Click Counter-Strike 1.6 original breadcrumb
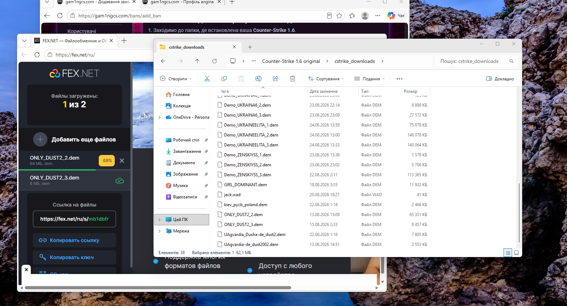 [x=291, y=61]
